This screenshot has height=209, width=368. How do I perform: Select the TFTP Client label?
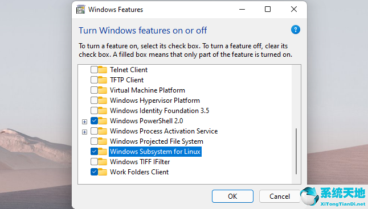tap(126, 80)
